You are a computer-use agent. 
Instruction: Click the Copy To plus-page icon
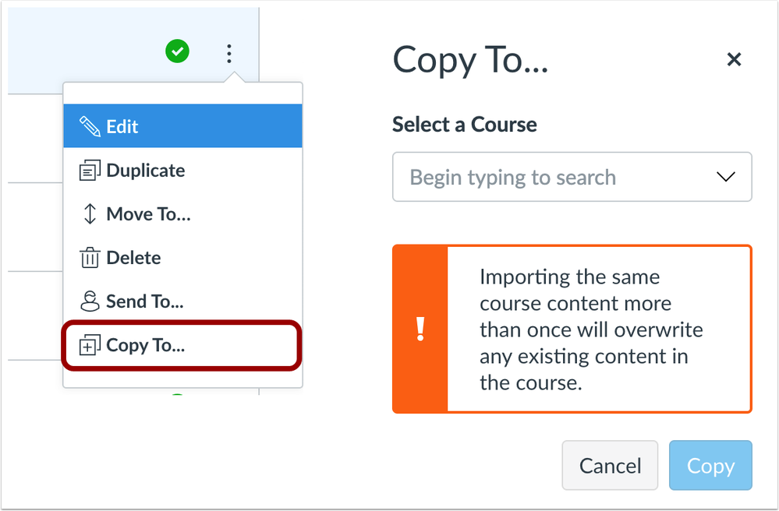[x=90, y=345]
